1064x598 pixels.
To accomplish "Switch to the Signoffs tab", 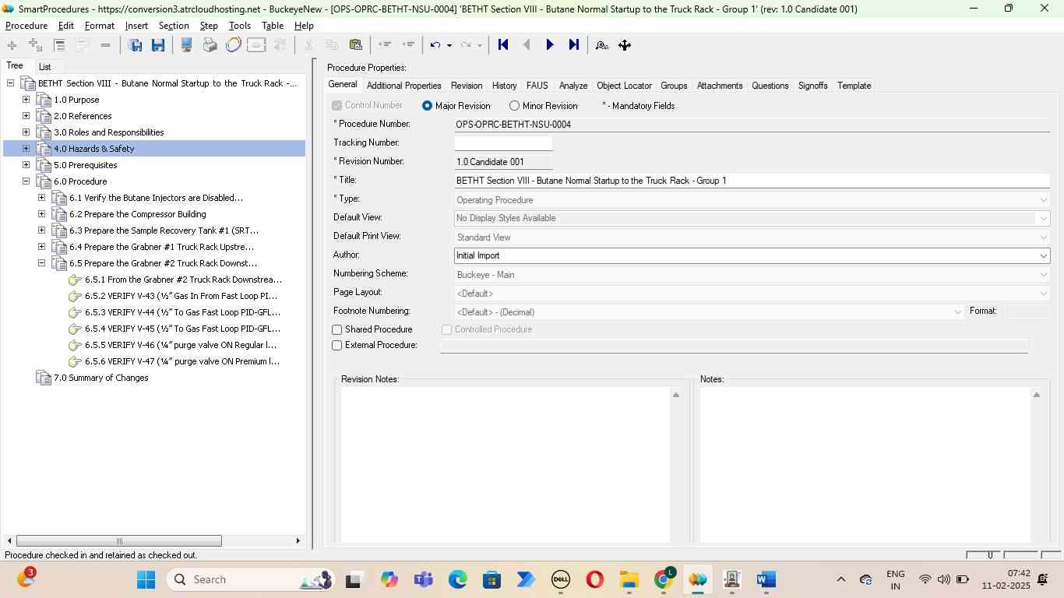I will point(812,86).
